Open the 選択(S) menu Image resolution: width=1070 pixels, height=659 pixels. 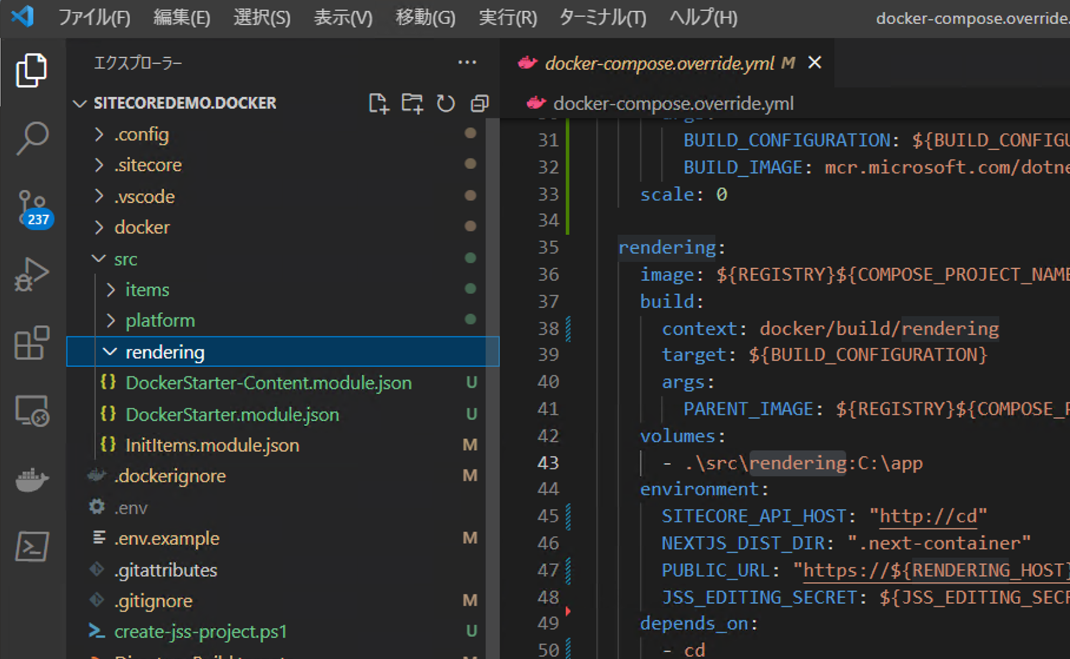(x=262, y=18)
